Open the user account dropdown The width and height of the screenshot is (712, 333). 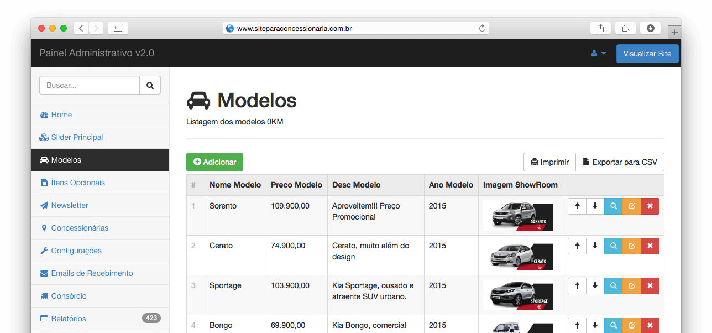point(598,54)
